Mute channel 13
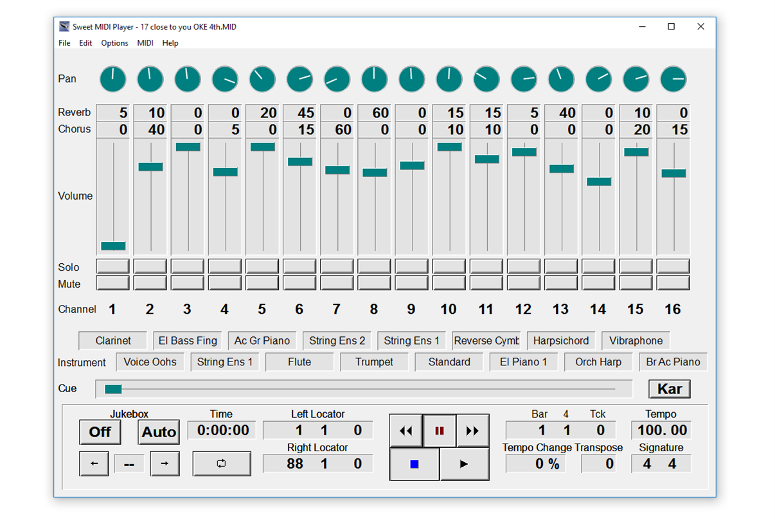The image size is (775, 520). pos(561,283)
